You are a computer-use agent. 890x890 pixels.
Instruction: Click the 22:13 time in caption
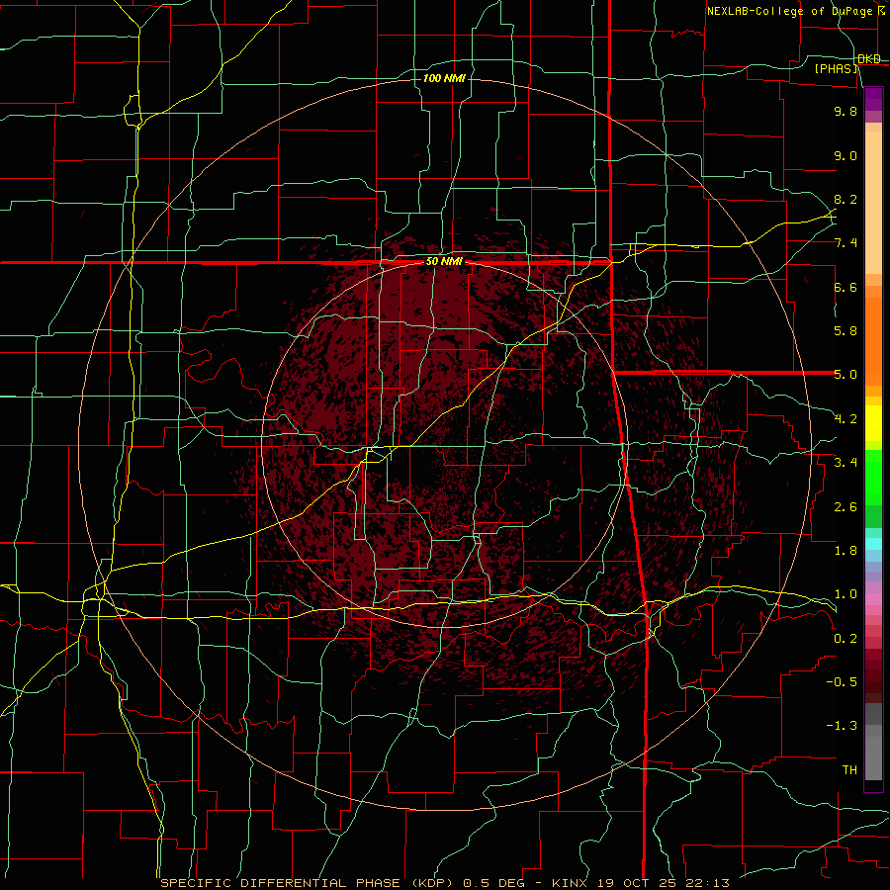707,883
